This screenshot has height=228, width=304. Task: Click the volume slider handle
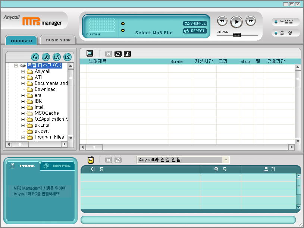click(x=237, y=35)
